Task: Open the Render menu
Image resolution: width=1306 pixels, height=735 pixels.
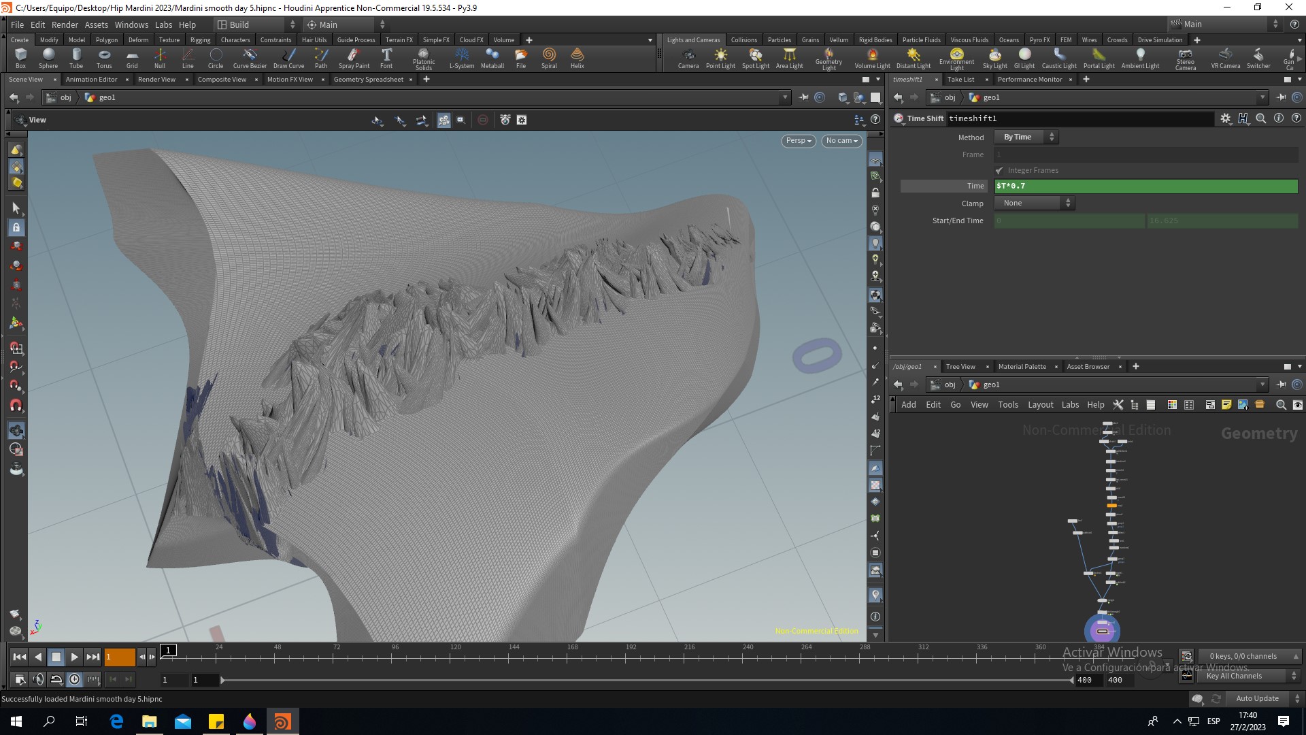Action: tap(65, 24)
